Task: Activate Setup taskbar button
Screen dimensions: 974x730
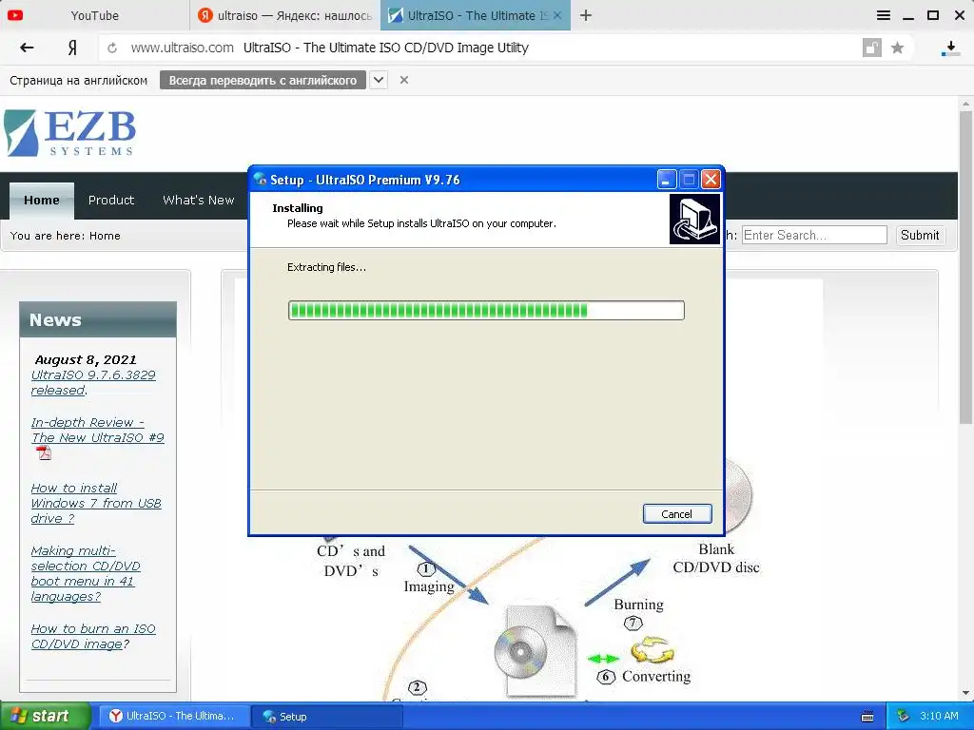Action: pos(327,717)
